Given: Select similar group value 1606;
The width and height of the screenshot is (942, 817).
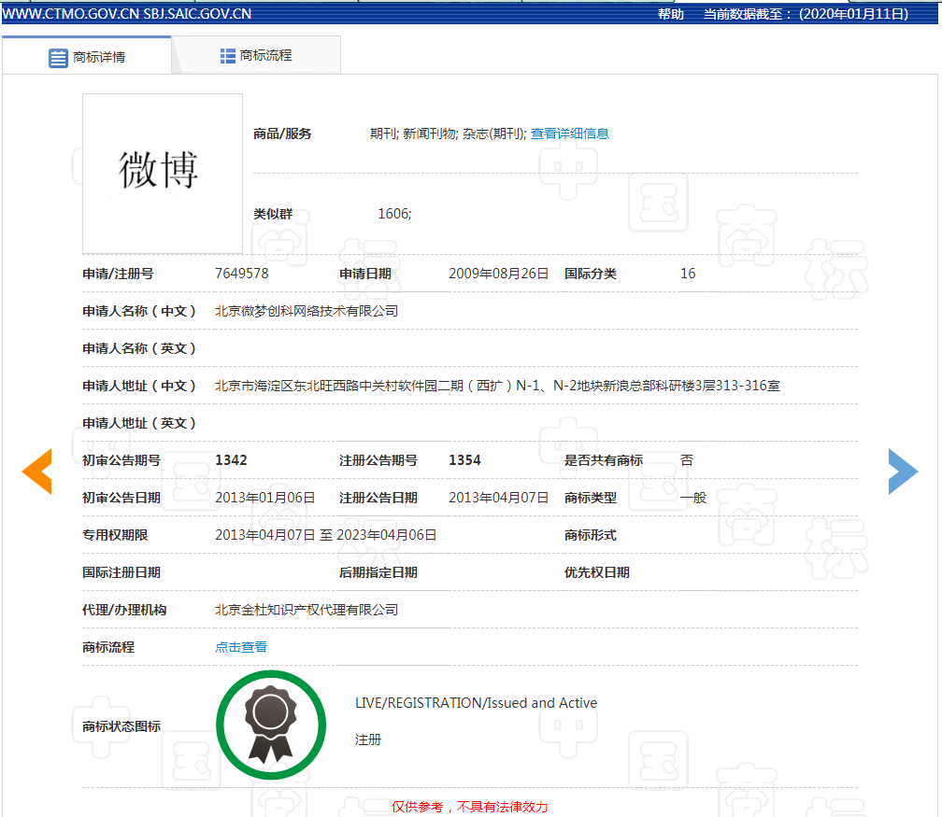Looking at the screenshot, I should click(394, 214).
